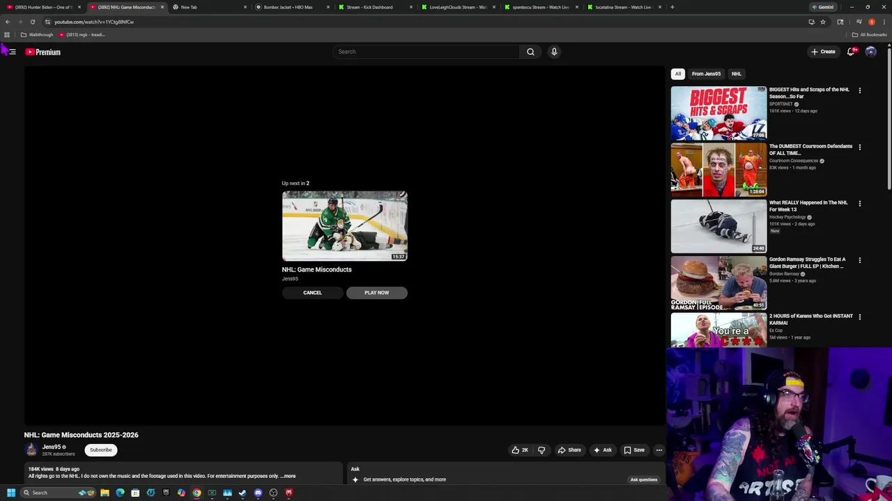892x501 pixels.
Task: Open options for Gordon Ramsay burger video
Action: point(859,260)
